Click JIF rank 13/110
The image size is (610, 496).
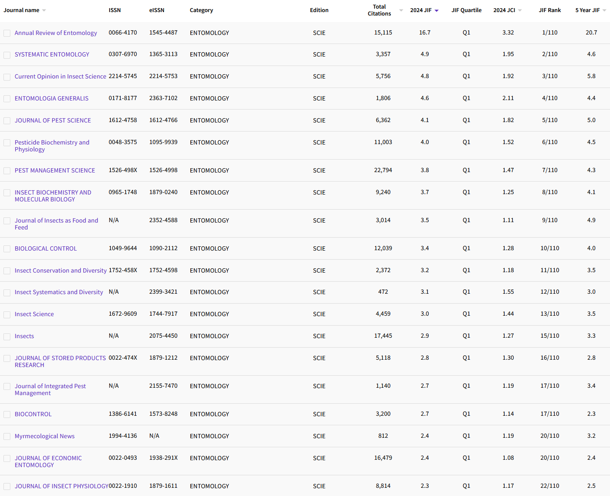[x=550, y=314]
